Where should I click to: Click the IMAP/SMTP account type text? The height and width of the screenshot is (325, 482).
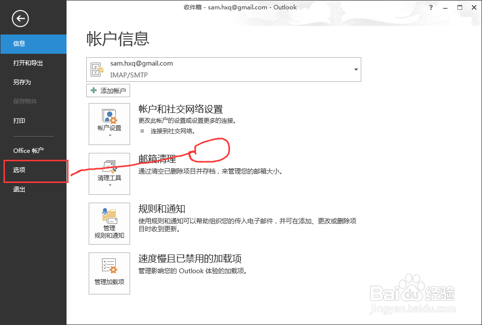tap(129, 75)
